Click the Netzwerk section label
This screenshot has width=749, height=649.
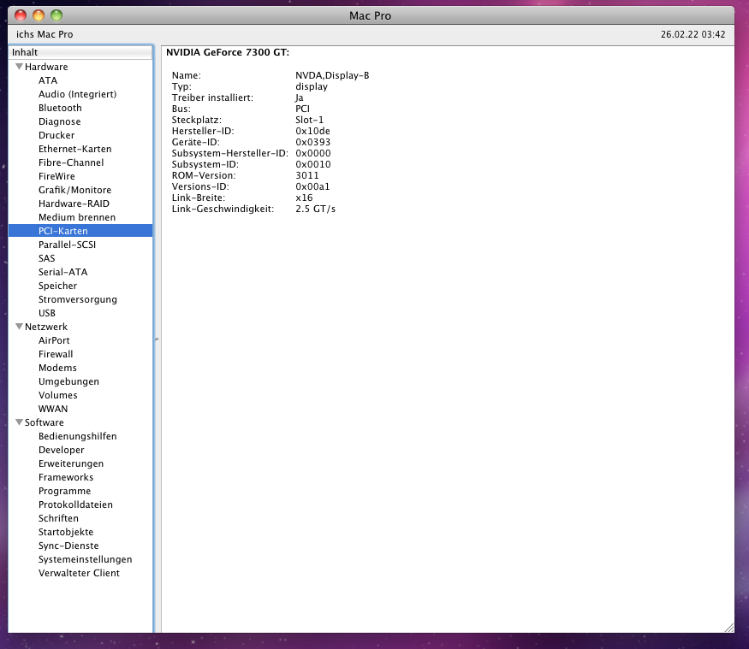(x=46, y=327)
